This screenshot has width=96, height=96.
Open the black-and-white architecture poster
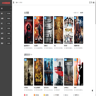pyautogui.click(x=49, y=30)
